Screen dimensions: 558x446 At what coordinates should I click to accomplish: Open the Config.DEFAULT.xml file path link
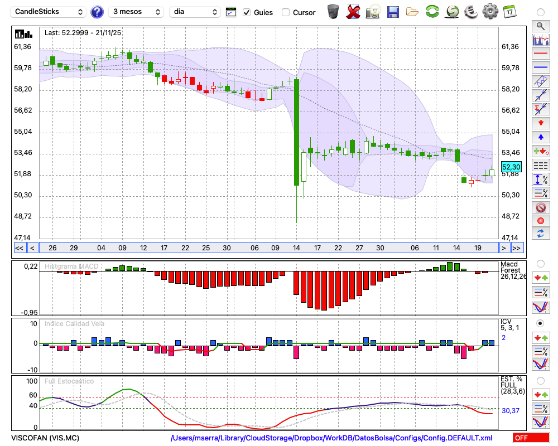(331, 438)
